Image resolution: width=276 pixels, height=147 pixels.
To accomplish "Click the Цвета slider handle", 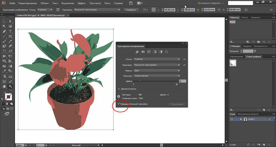I will [x=140, y=81].
